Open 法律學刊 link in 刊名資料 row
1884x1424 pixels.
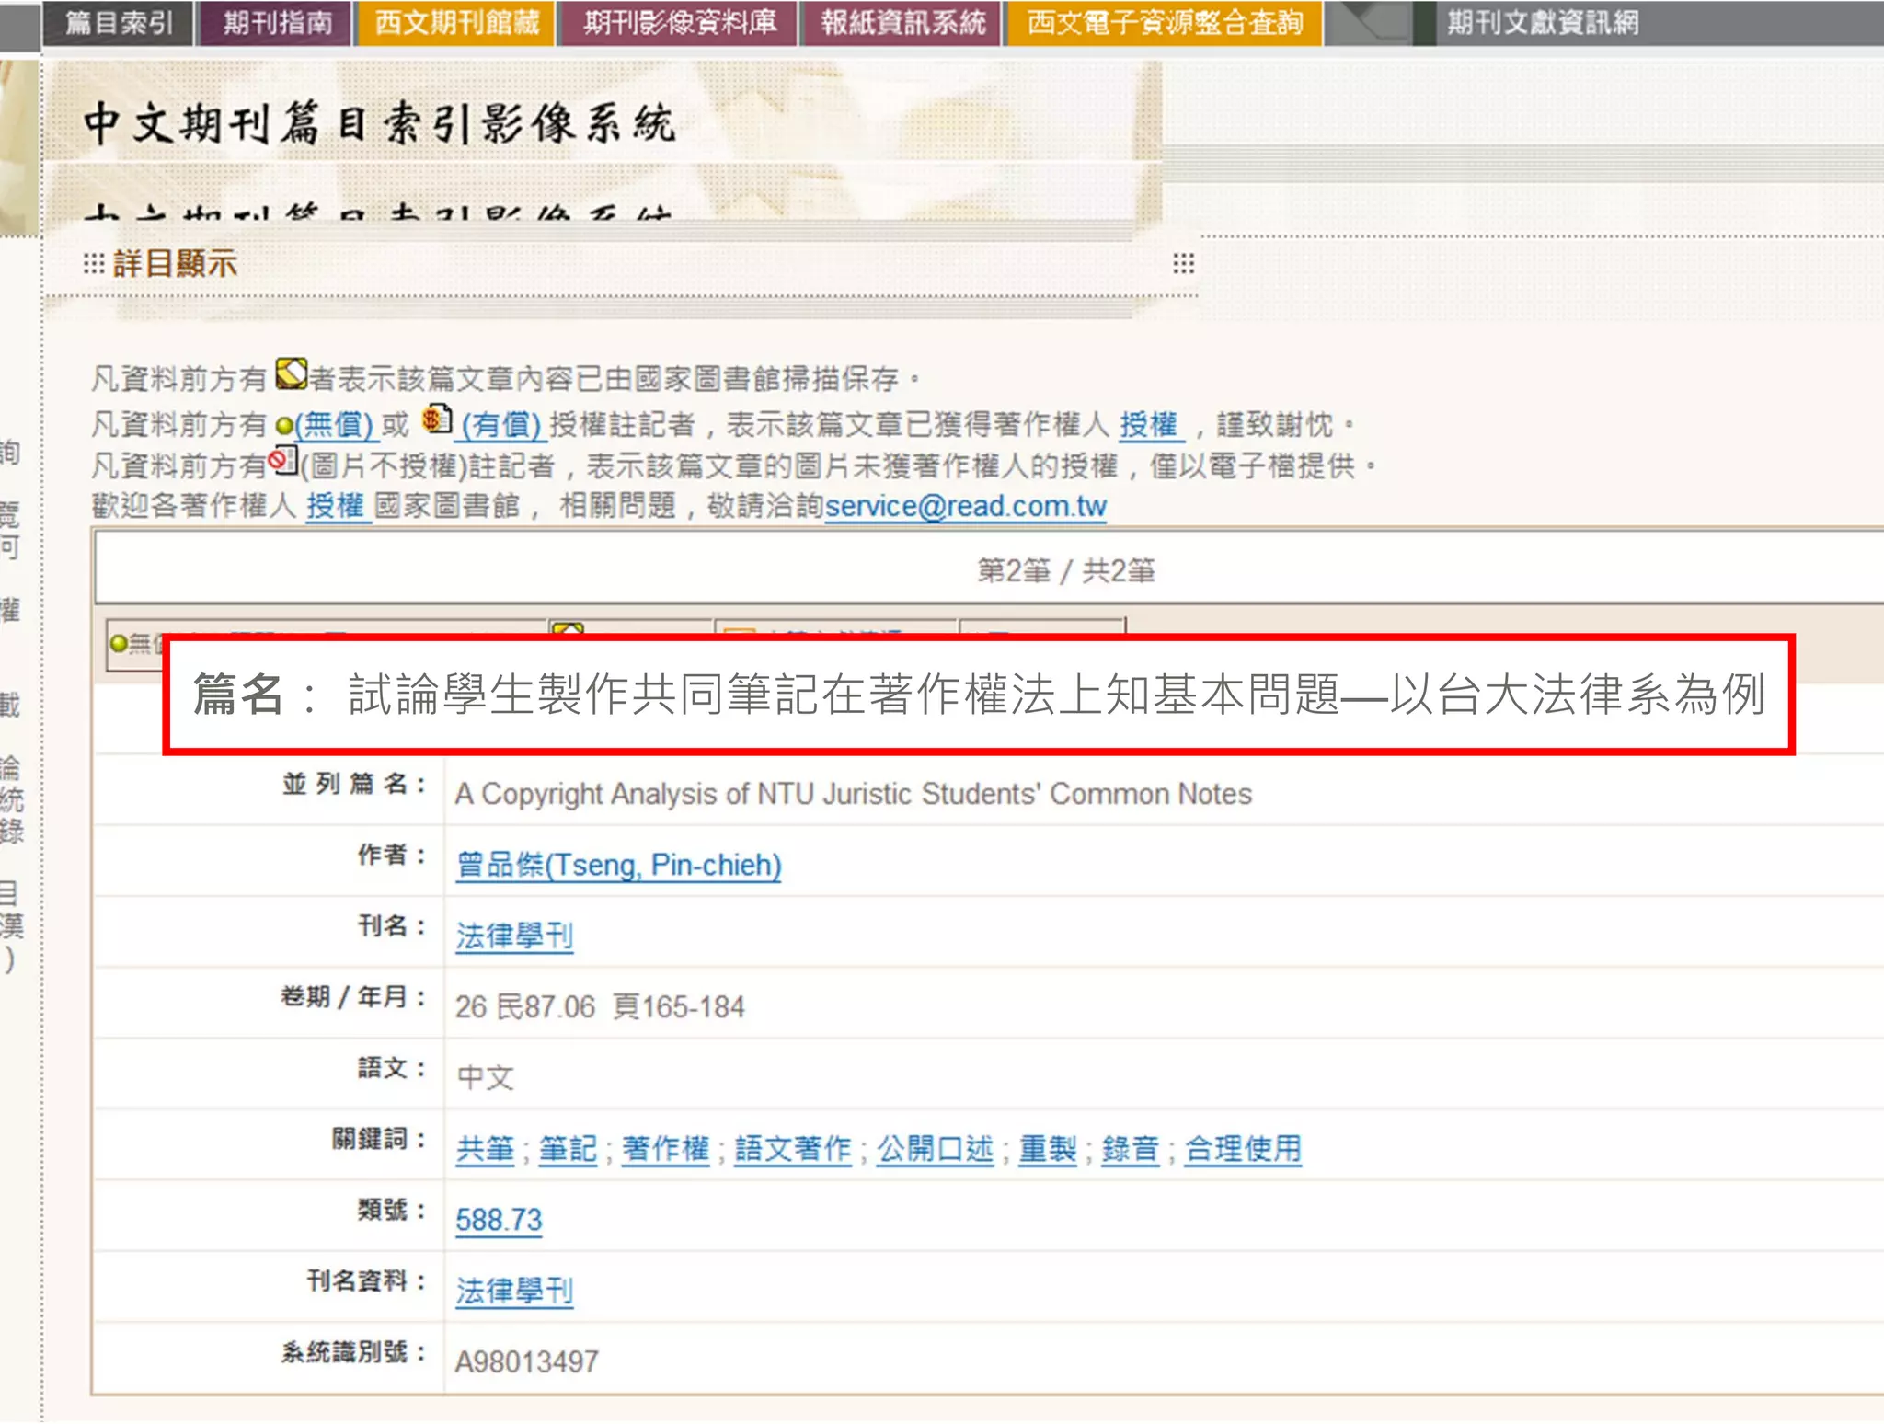[x=514, y=1292]
